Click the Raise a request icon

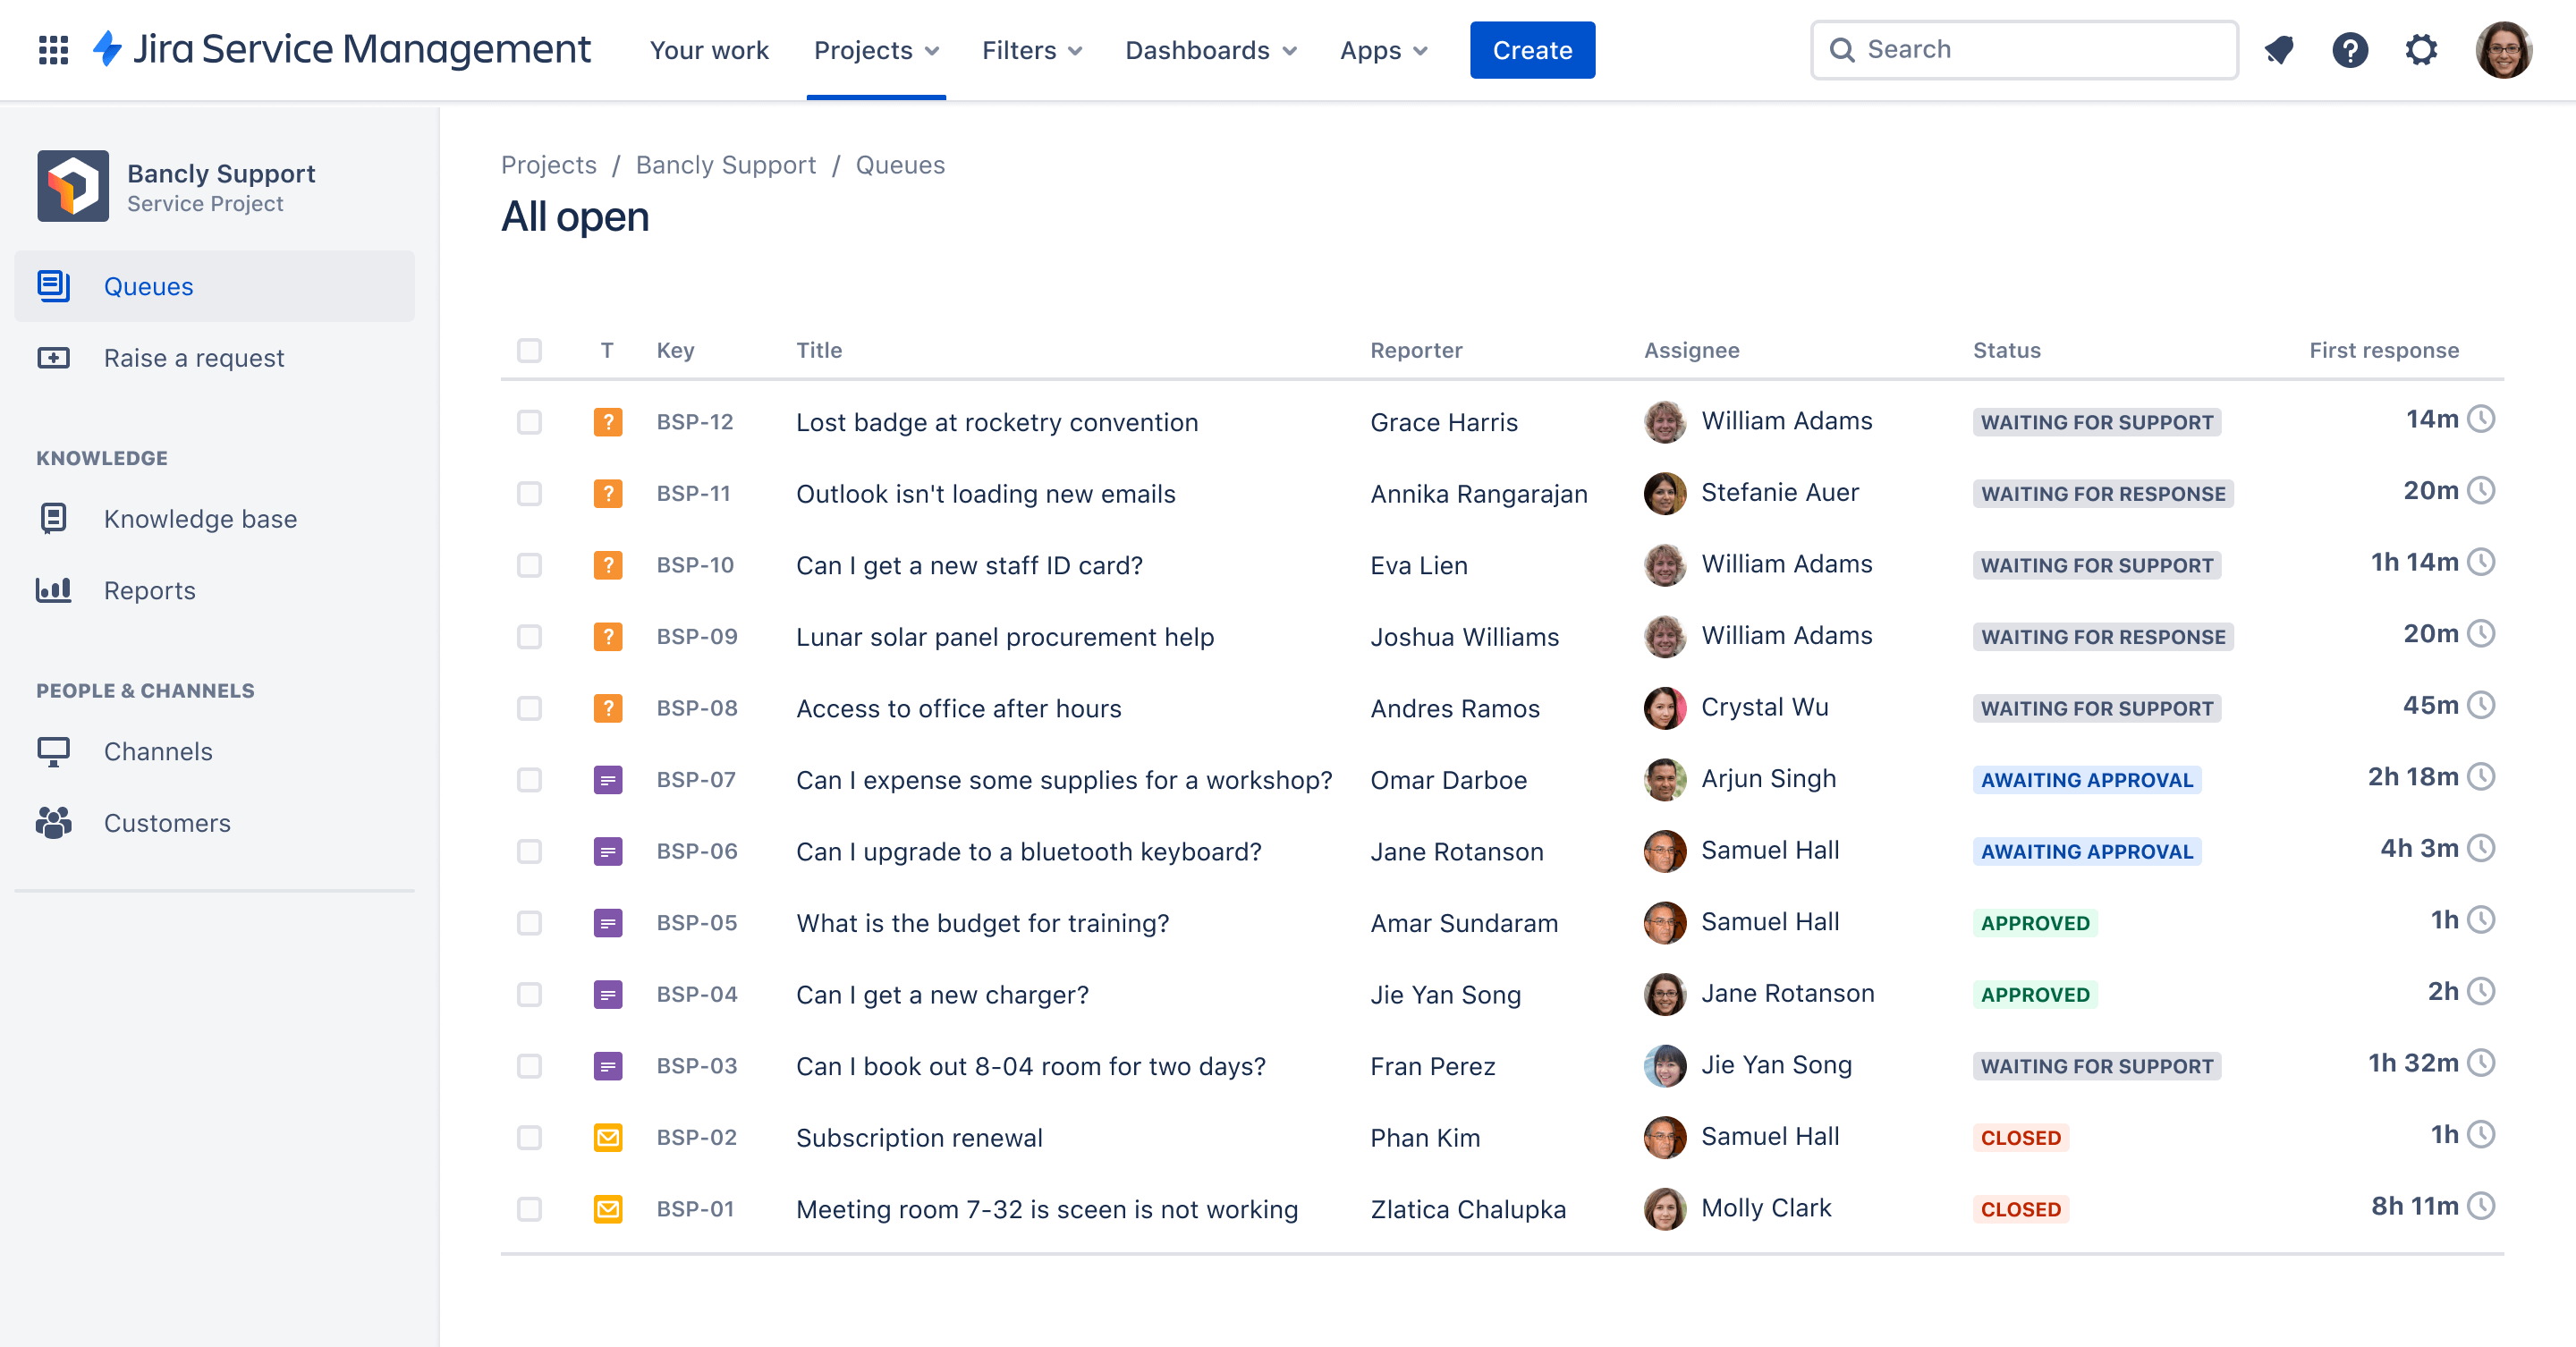point(55,358)
